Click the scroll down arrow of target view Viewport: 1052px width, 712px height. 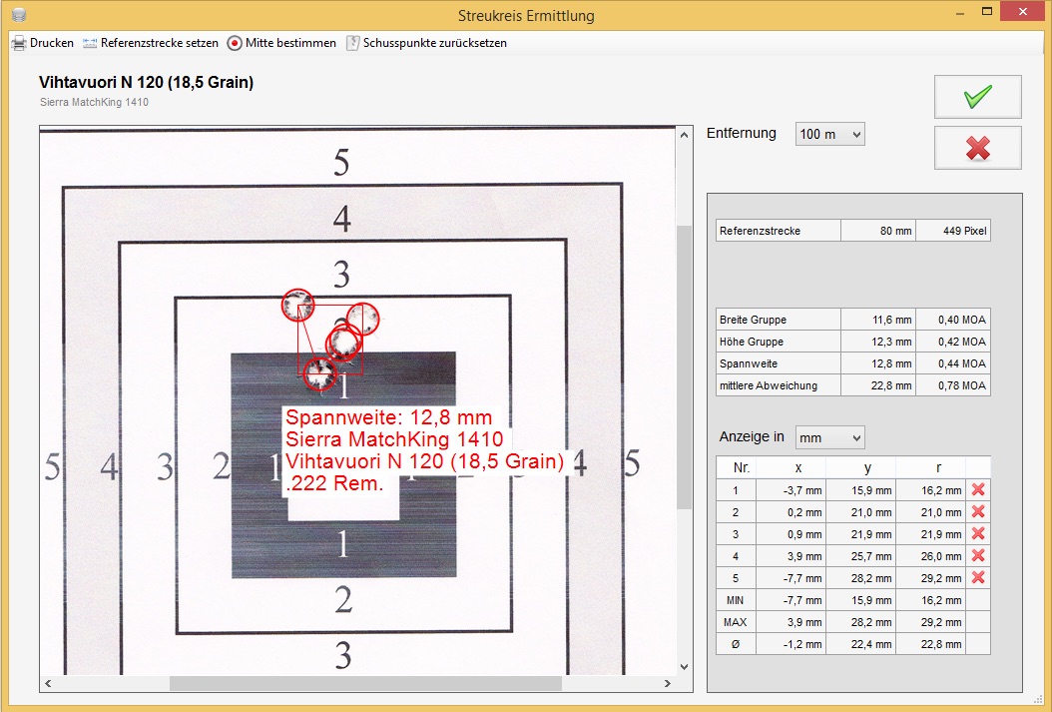[x=684, y=667]
